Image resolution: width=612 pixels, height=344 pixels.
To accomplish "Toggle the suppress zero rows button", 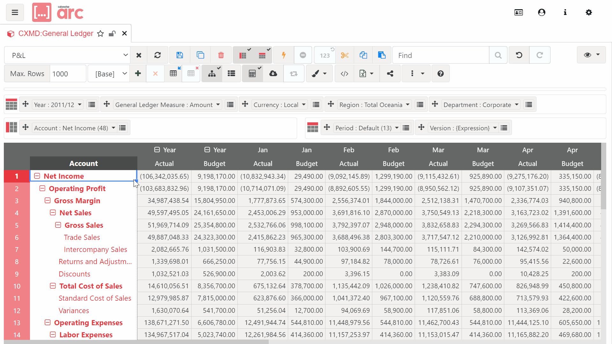I will click(243, 55).
